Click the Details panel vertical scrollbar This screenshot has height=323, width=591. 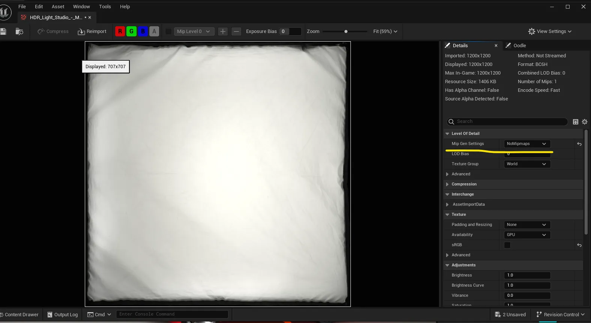click(x=586, y=182)
